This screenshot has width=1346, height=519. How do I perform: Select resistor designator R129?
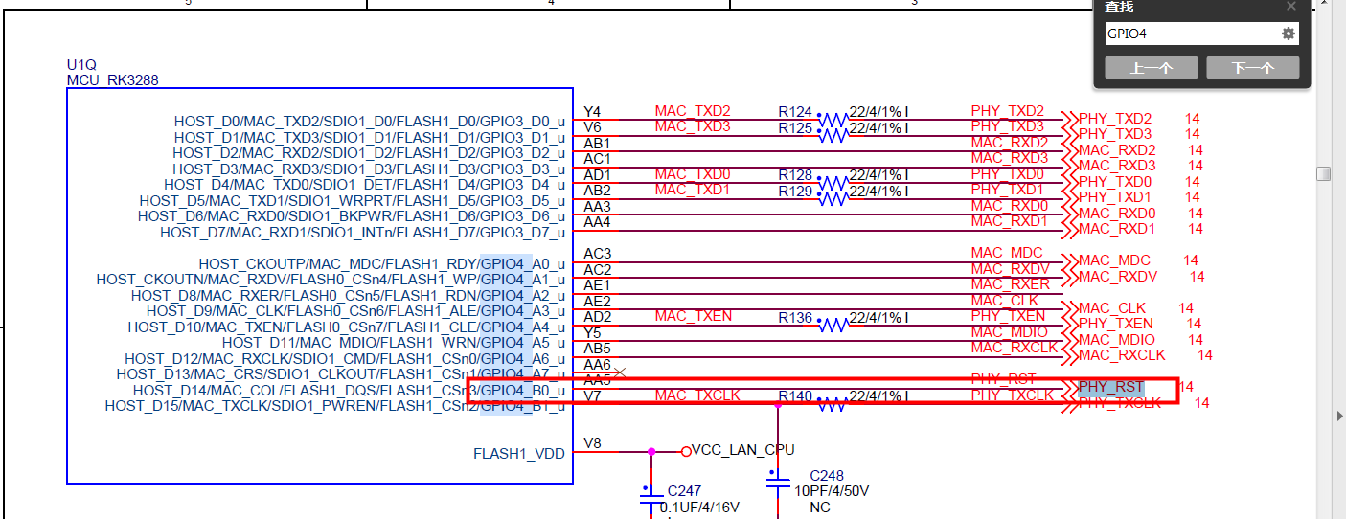pyautogui.click(x=795, y=191)
